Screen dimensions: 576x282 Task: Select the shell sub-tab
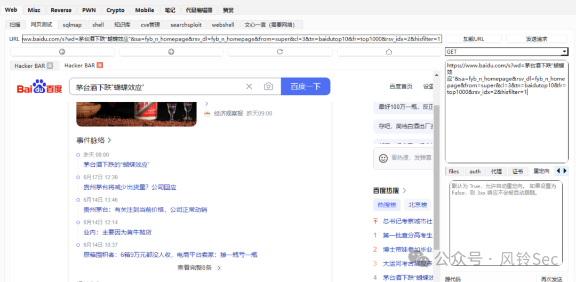click(98, 25)
